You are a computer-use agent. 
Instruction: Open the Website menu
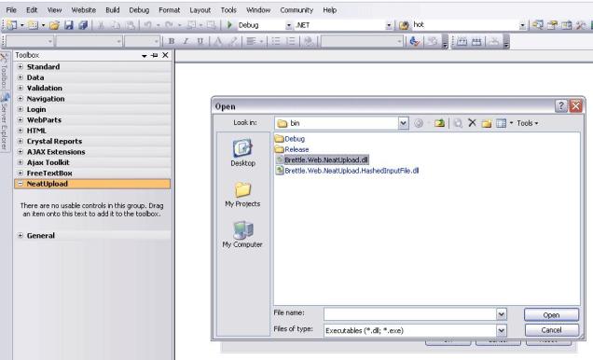[84, 10]
